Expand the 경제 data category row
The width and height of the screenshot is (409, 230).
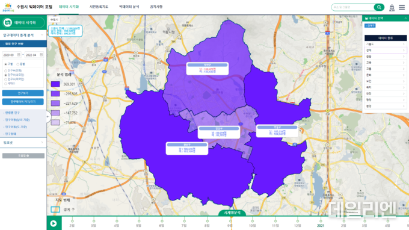click(x=386, y=51)
